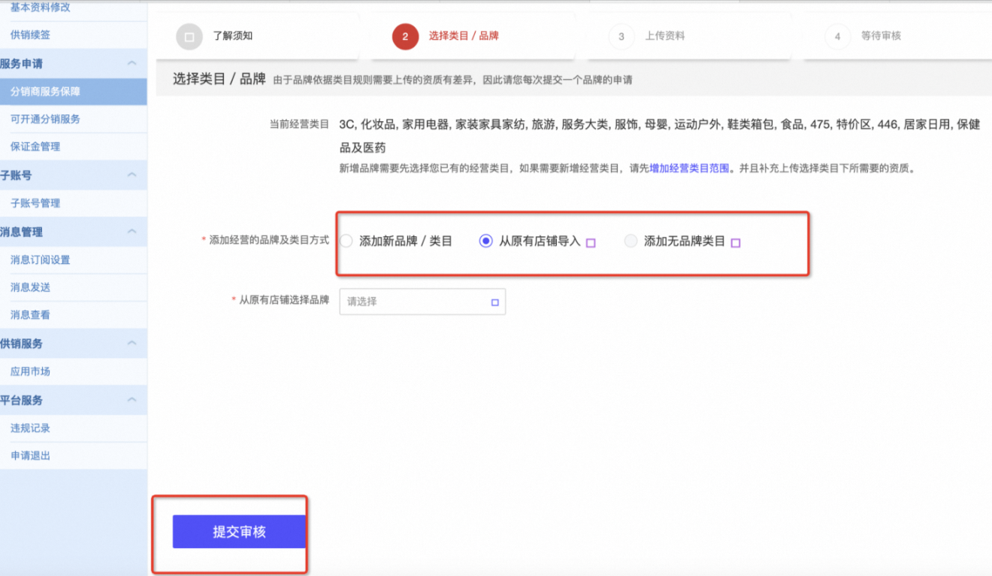Collapse the 供销服务 sidebar section
This screenshot has width=992, height=576.
pos(132,343)
